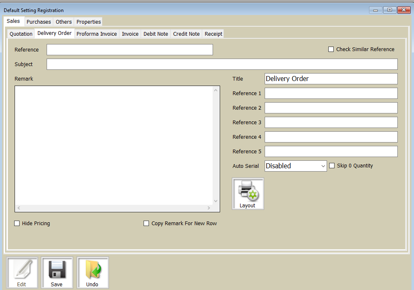Go to the Proforma Invoice tab
Screen dimensions: 414x290
97,34
